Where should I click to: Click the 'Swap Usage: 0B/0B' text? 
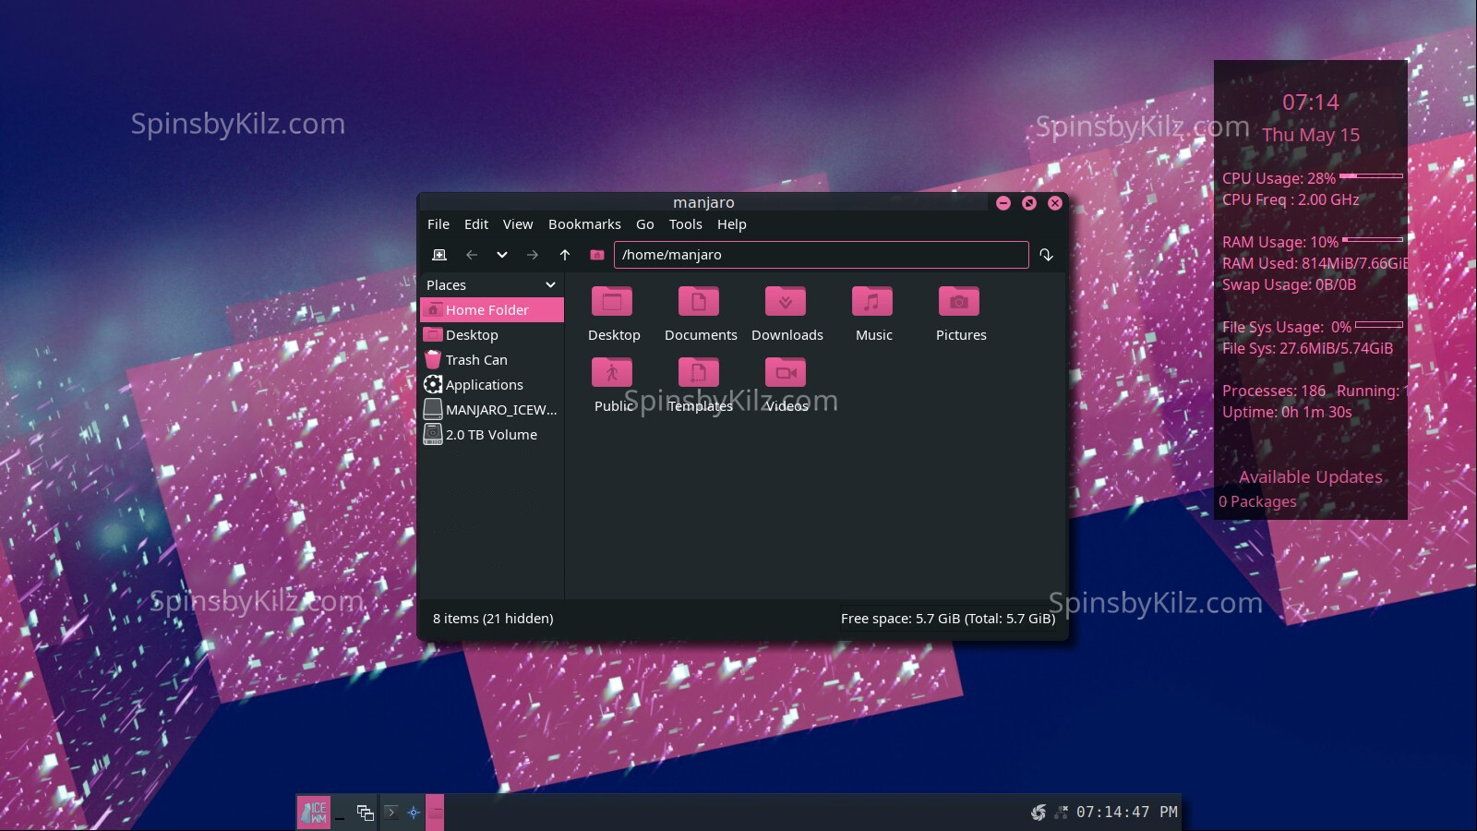point(1289,284)
